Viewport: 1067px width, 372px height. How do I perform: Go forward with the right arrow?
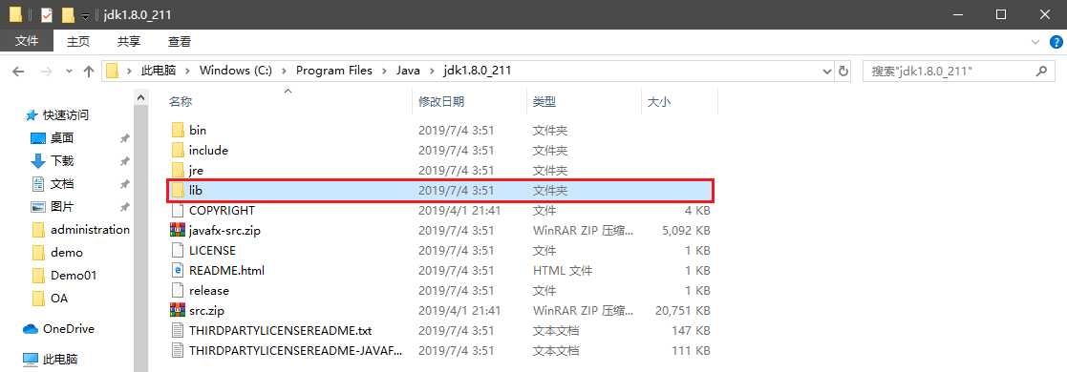click(46, 71)
